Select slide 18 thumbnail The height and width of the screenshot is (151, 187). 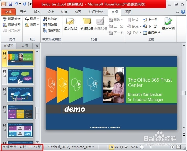click(20, 130)
